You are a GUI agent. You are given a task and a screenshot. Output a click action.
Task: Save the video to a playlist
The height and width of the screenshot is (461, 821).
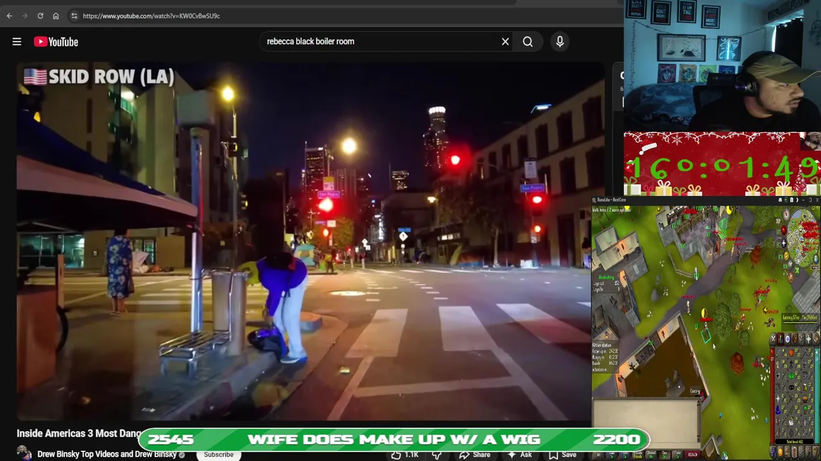click(562, 455)
